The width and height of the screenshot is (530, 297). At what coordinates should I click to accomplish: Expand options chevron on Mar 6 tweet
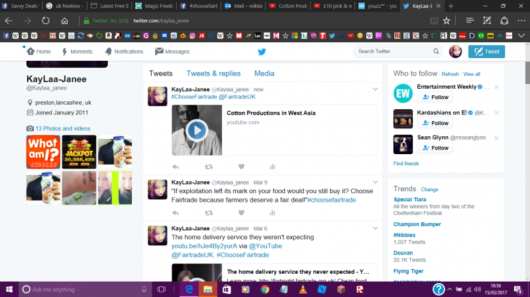click(375, 228)
